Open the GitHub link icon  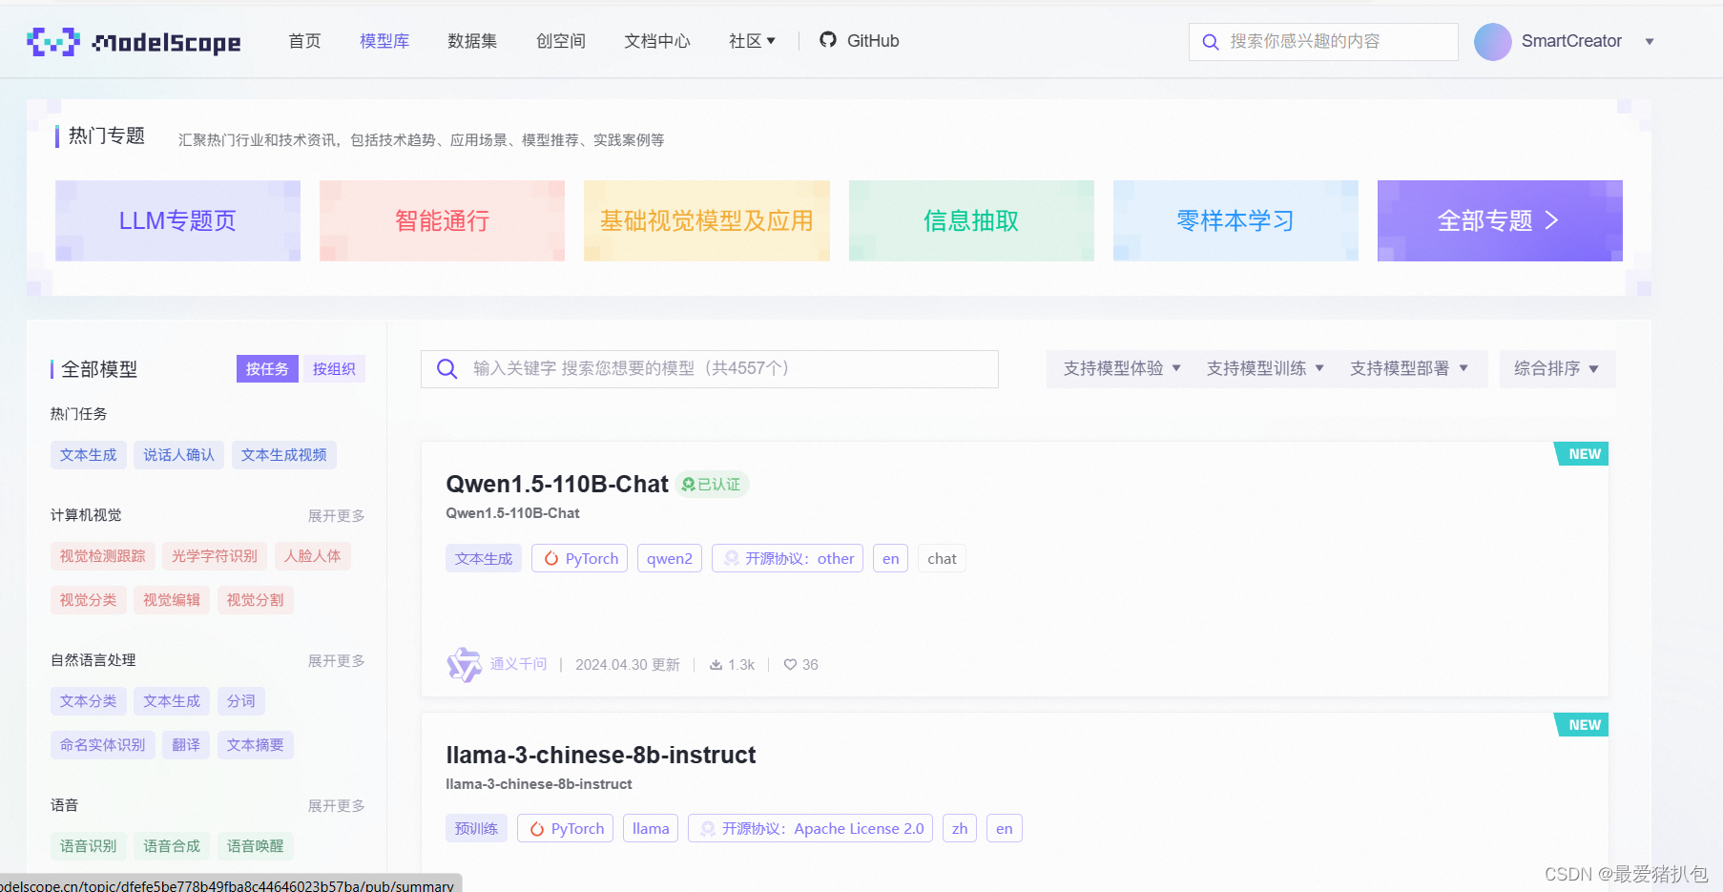pyautogui.click(x=828, y=40)
